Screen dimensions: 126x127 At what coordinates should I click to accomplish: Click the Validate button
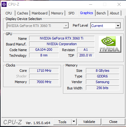(x=89, y=122)
